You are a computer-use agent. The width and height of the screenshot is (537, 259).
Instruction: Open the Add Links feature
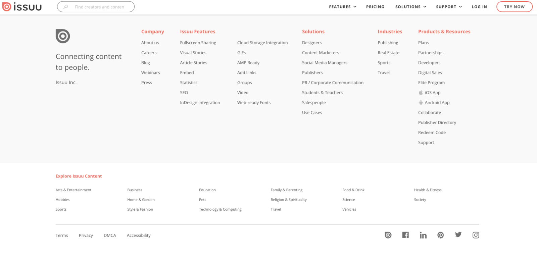point(247,73)
